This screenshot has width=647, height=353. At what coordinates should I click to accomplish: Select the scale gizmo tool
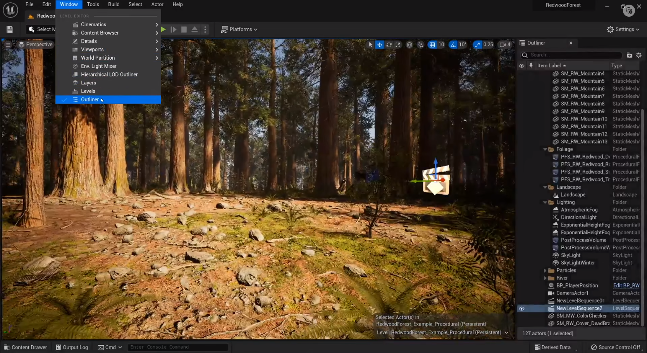[398, 45]
